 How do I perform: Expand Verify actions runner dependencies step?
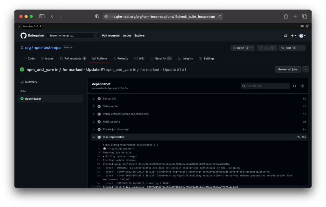pos(199,114)
